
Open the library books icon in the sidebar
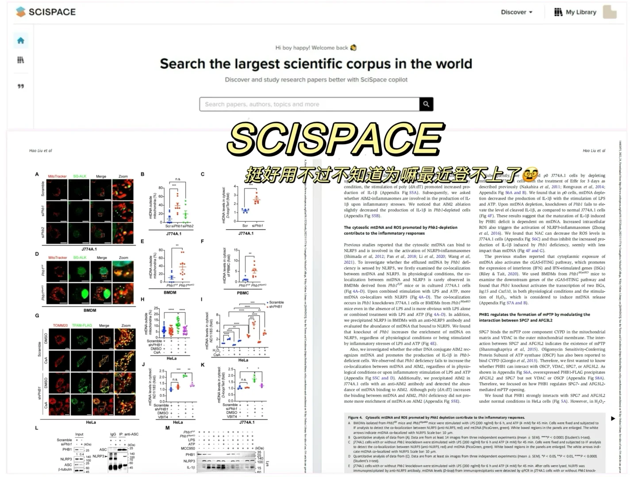[21, 60]
